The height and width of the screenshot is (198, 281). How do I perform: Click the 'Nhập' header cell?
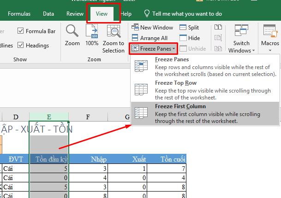click(88, 159)
